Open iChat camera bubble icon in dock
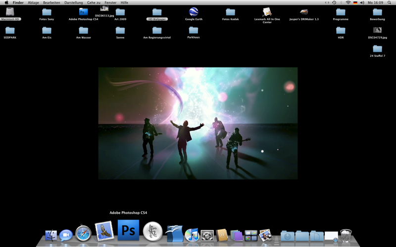This screenshot has width=396, height=247. point(66,236)
